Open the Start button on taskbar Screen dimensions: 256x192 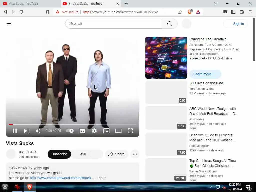[5, 187]
